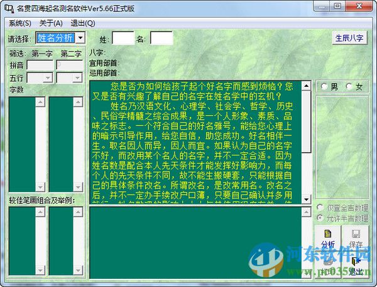Click the 退出(Q) menu item

[83, 23]
